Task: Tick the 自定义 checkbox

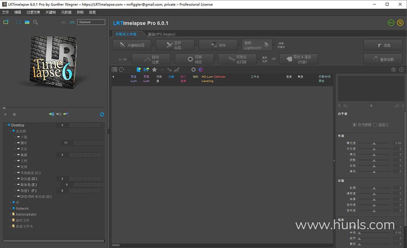Action: tap(375, 125)
